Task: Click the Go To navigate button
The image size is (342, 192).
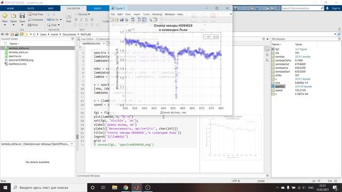Action: click(53, 20)
